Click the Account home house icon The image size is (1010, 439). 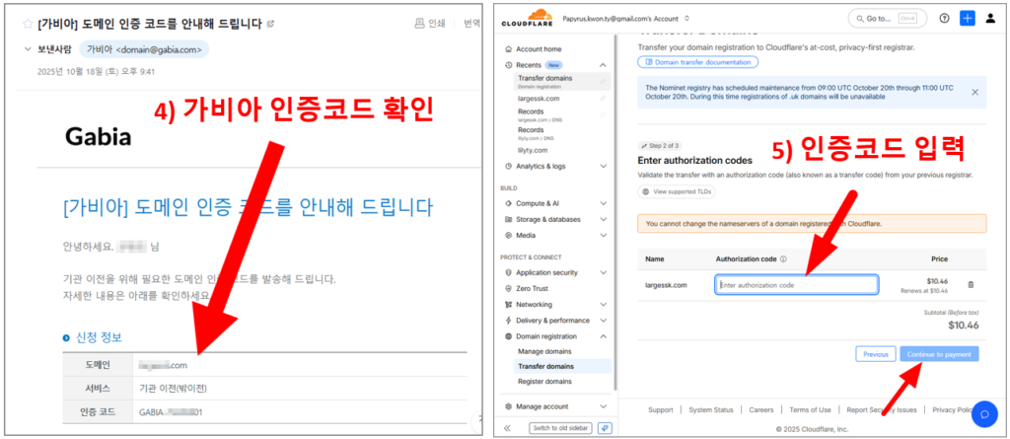509,49
